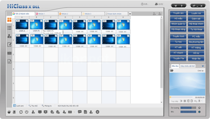Tick checkbox on column E row 2 thumbnail
Screen dimensions: 210x119
[84, 36]
